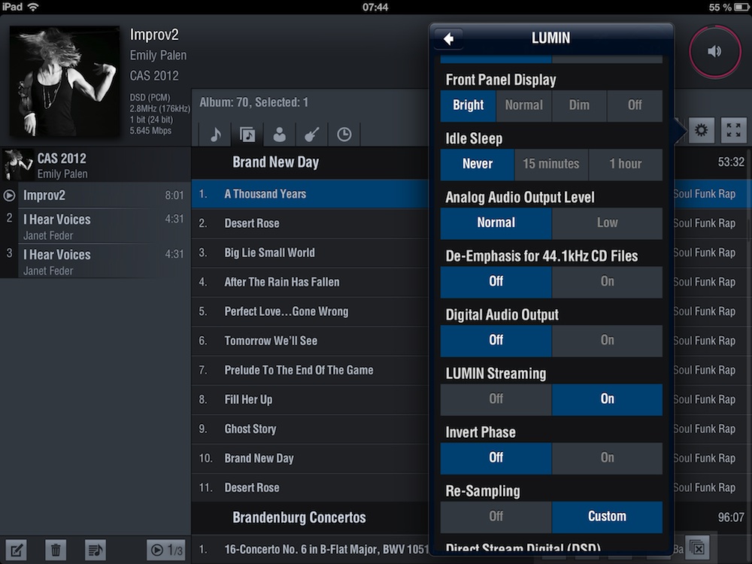The image size is (752, 564).
Task: Open the Brand New Day album header
Action: pyautogui.click(x=310, y=162)
